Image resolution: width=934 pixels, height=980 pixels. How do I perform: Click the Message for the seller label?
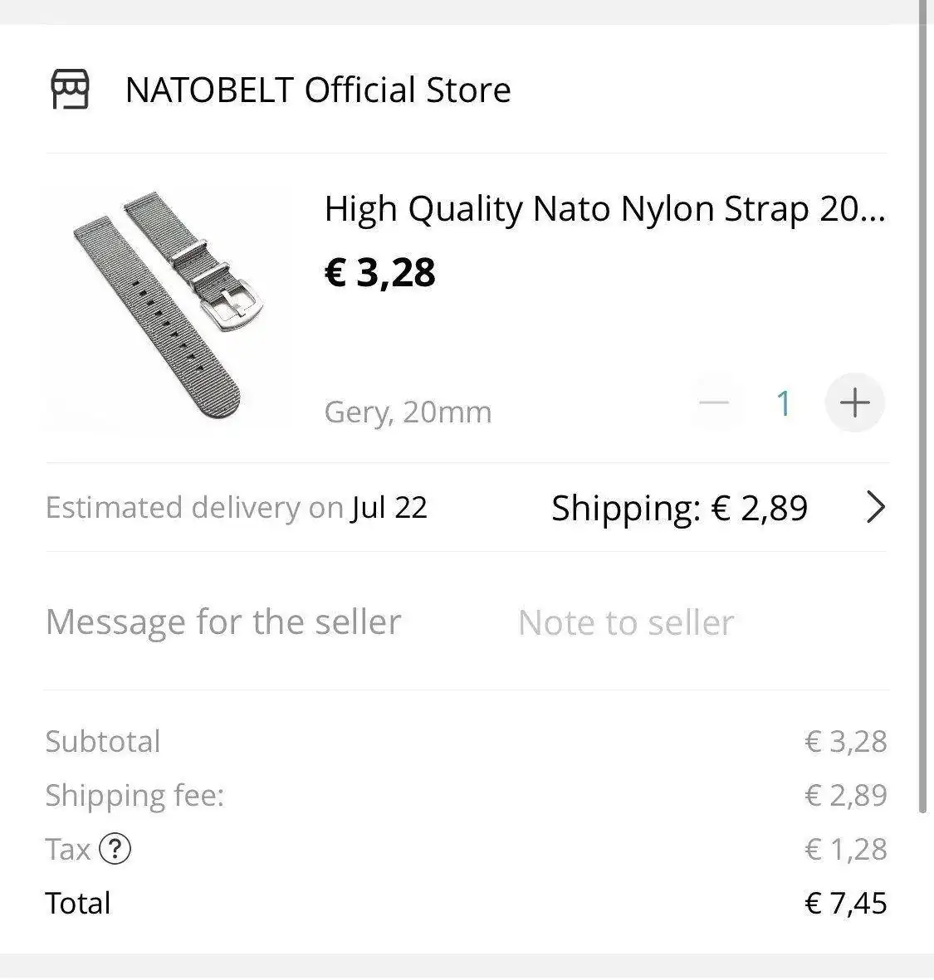pyautogui.click(x=223, y=622)
